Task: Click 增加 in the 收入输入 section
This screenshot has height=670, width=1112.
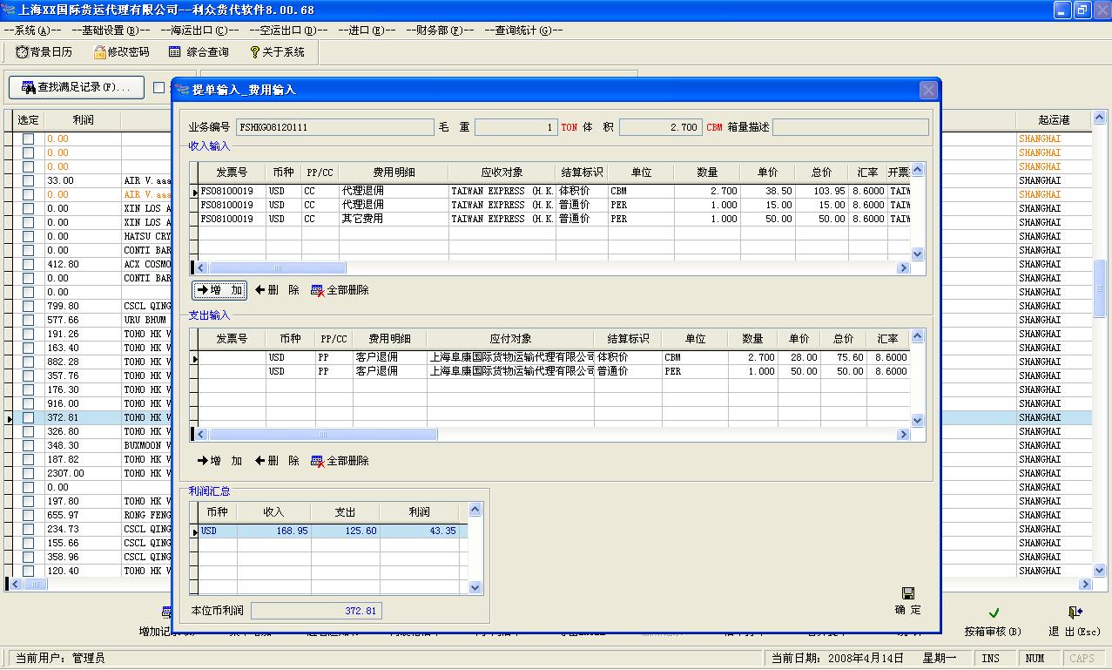Action: click(x=219, y=290)
